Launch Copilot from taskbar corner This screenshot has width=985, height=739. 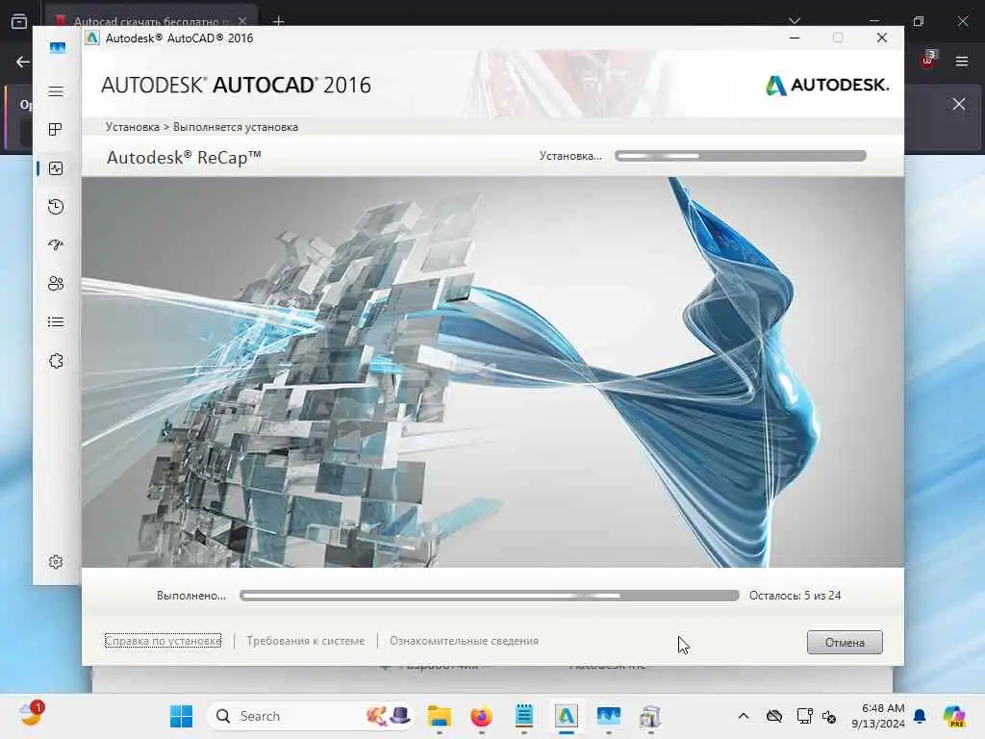click(x=954, y=716)
